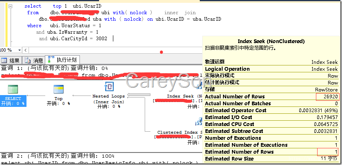
Task: Click the Nested Loops operator icon
Action: (x=108, y=87)
